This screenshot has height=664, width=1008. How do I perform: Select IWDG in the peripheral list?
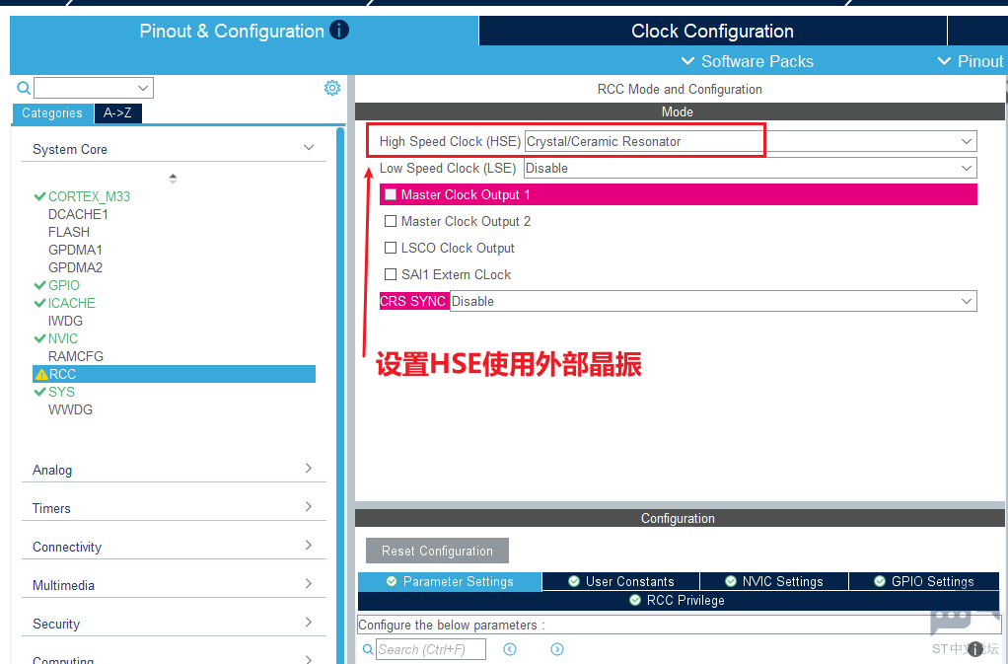click(65, 321)
